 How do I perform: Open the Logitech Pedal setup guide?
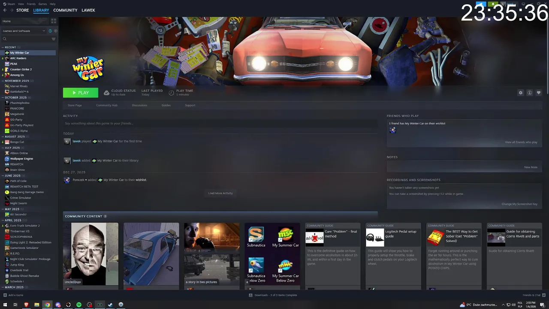pyautogui.click(x=393, y=254)
